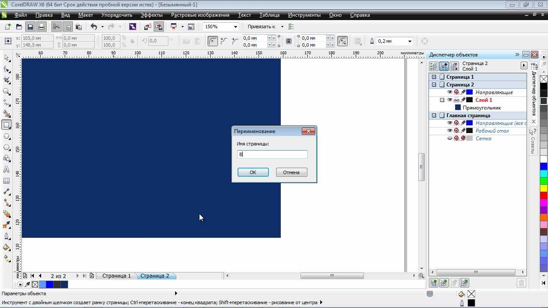Click New Layer button in object manager
Viewport: 548px width, 308px height.
point(434,283)
